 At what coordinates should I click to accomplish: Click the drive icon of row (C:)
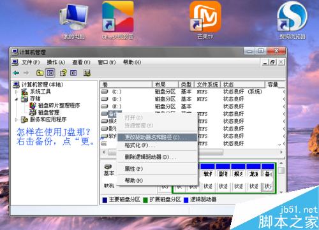click(x=105, y=92)
